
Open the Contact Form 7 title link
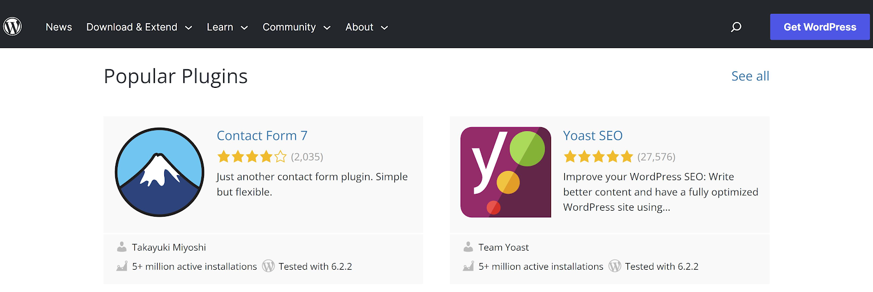coord(262,135)
